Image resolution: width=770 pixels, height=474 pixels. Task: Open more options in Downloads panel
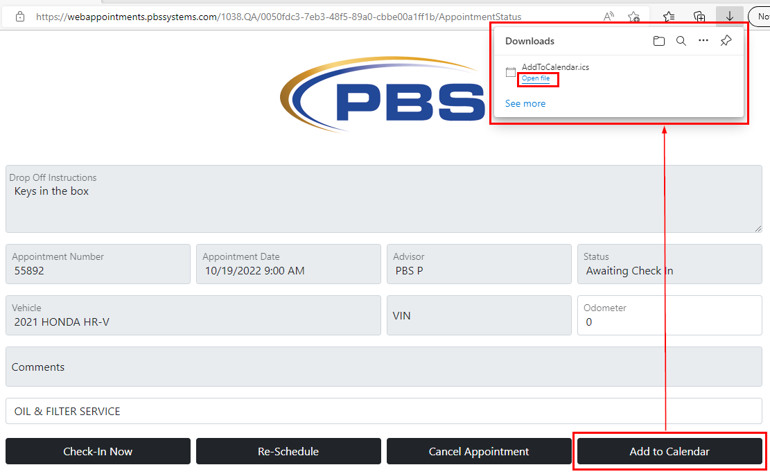click(x=703, y=41)
